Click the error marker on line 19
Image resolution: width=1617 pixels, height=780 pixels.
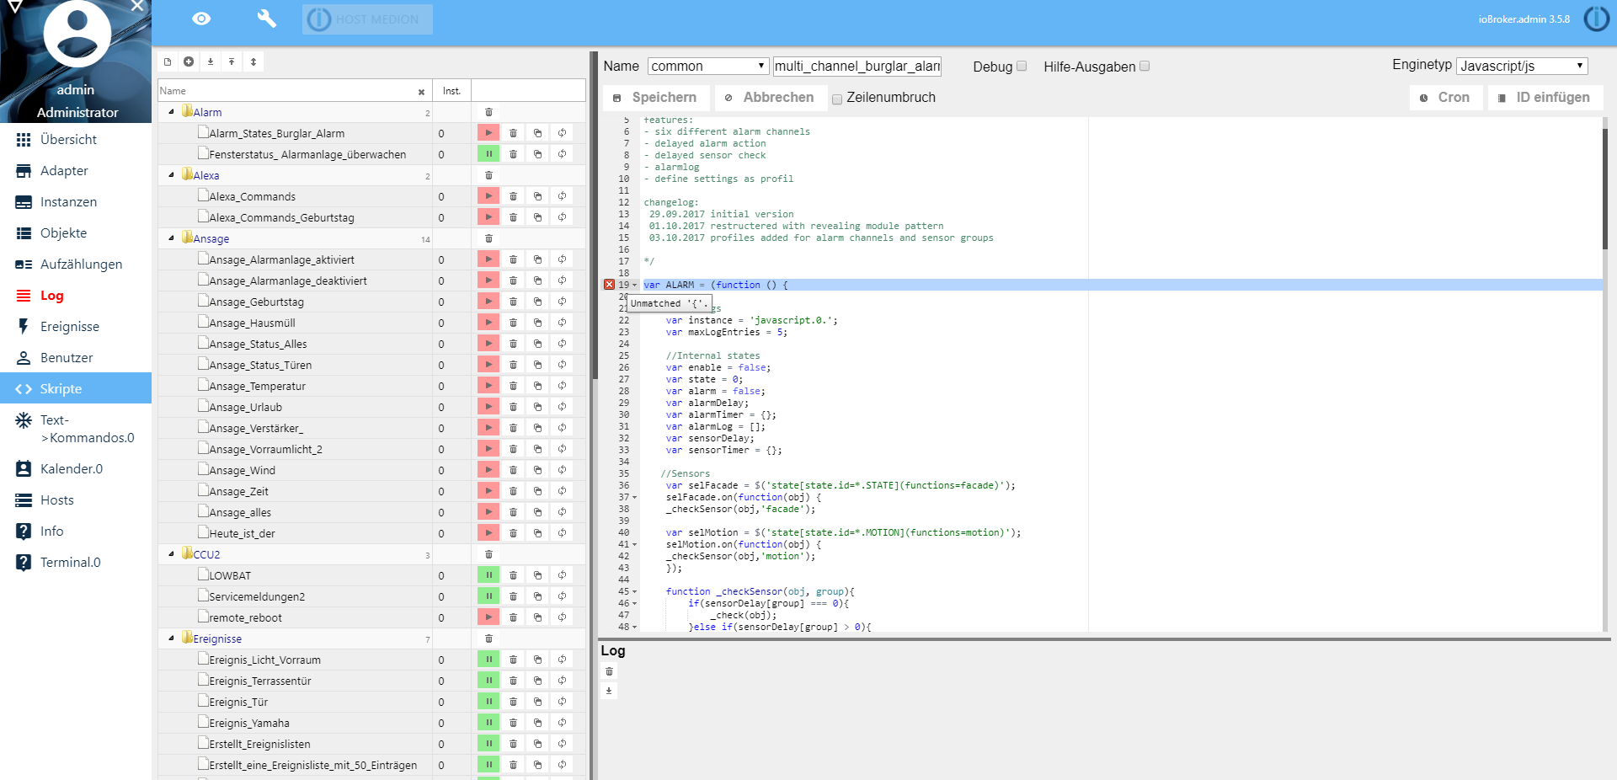(609, 285)
